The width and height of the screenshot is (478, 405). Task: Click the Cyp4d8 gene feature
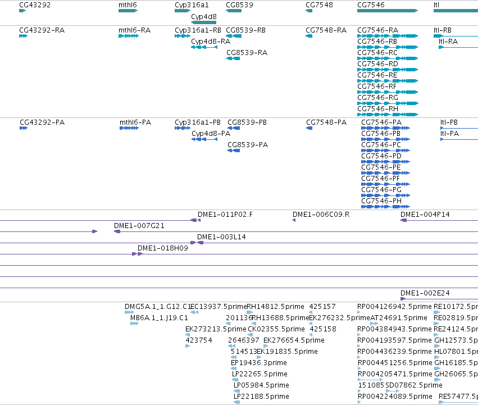[x=204, y=22]
